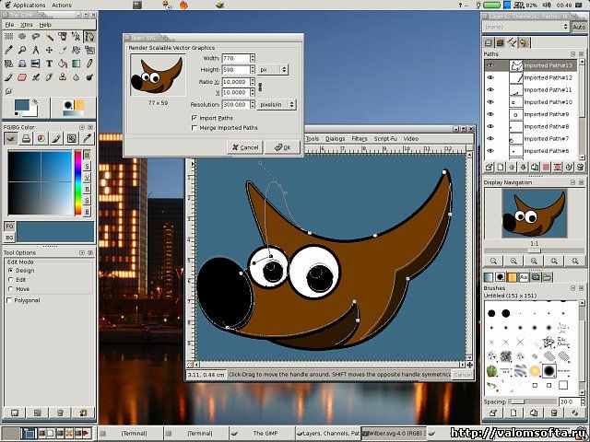Enable Merge Imported Paths checkbox
The height and width of the screenshot is (442, 590).
195,128
